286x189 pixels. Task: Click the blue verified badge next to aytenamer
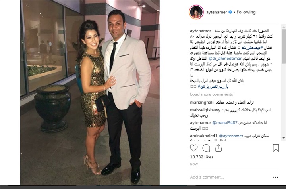230,12
